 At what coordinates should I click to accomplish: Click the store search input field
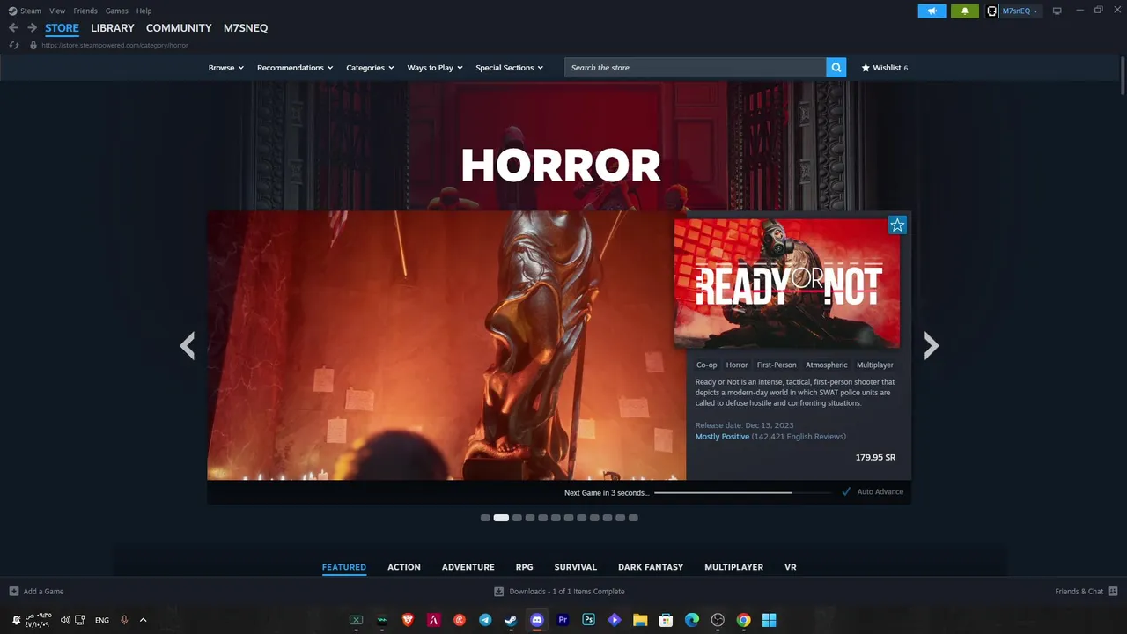(x=696, y=68)
